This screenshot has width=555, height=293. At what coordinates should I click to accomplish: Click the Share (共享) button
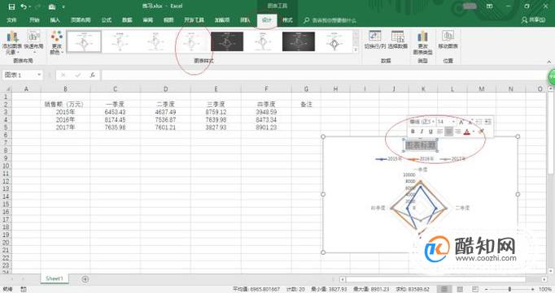coord(533,20)
